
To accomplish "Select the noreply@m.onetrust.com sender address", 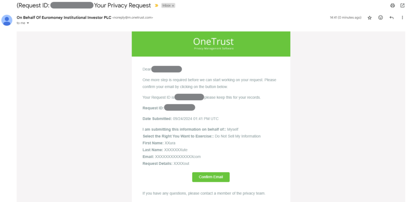I will point(133,18).
